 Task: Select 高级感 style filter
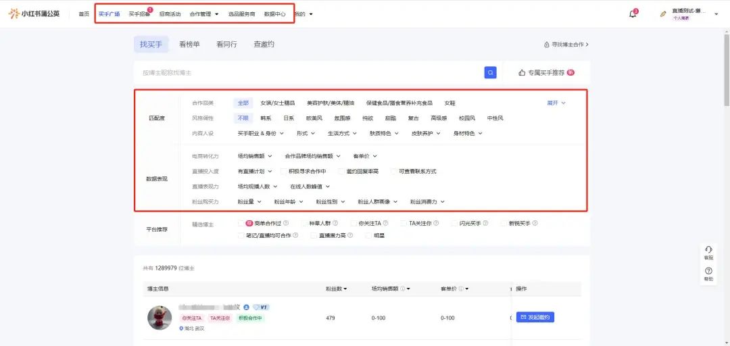[x=439, y=118]
